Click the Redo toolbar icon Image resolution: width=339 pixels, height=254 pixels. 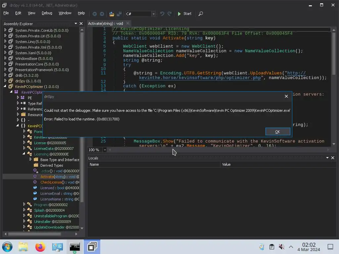169,14
